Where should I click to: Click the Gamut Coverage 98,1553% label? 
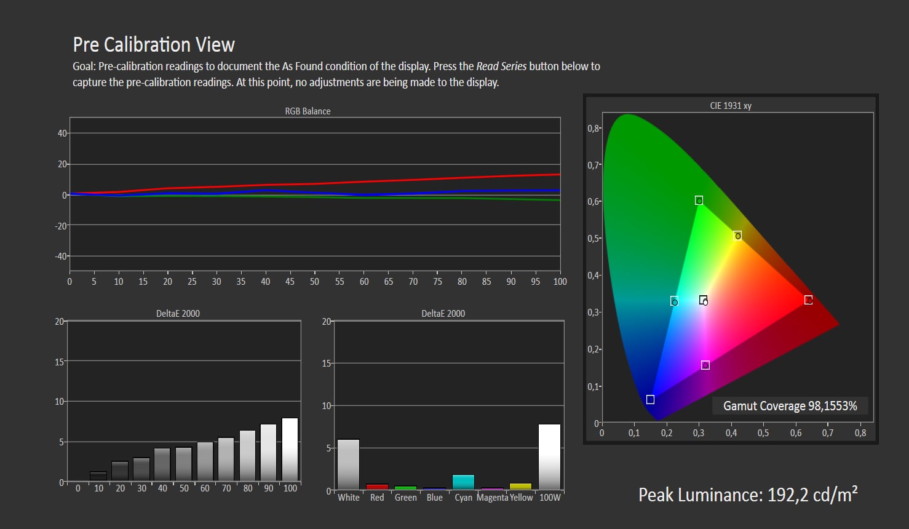(x=790, y=406)
